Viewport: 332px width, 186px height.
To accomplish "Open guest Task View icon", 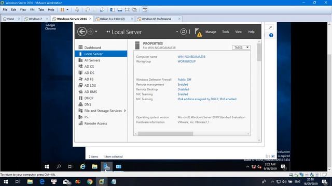I will [x=71, y=166].
